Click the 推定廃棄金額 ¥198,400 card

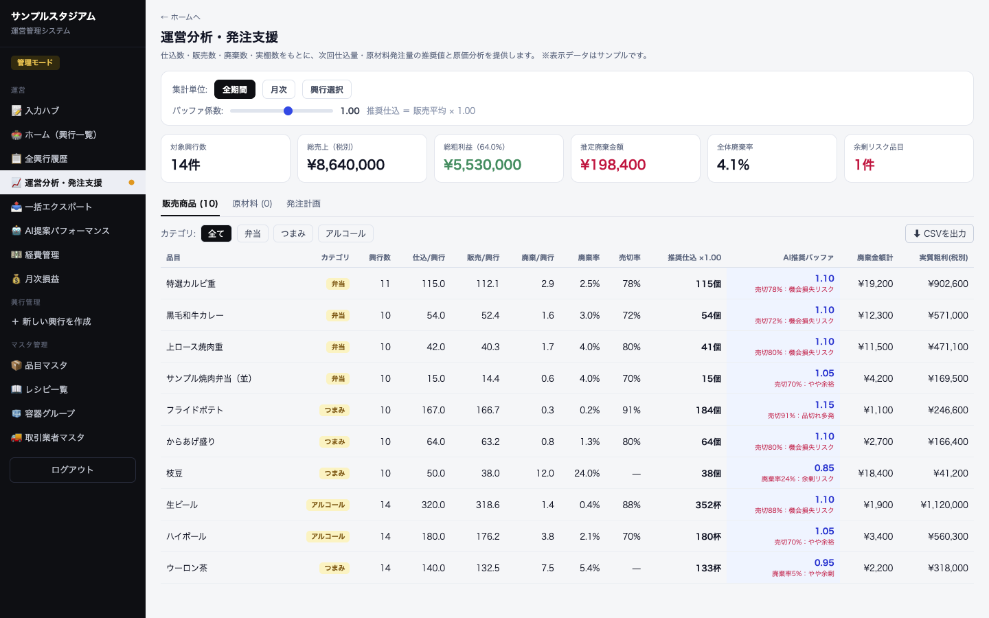[x=635, y=158]
